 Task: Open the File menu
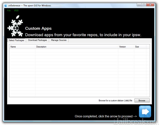click(9, 10)
